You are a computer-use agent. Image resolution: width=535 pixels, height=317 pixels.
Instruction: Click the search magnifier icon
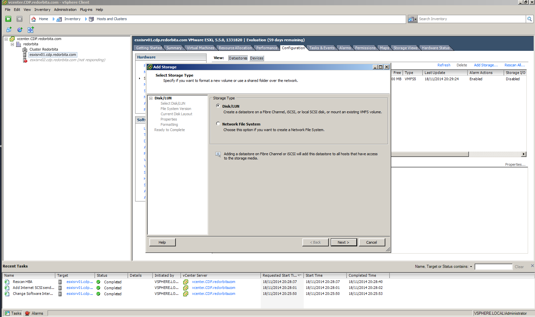pyautogui.click(x=529, y=19)
